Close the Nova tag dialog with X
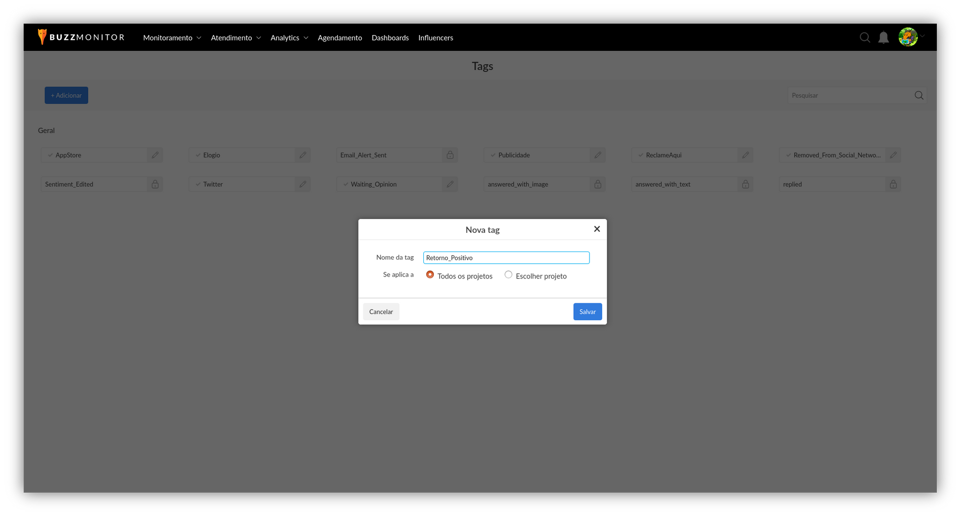Viewport: 961px width, 517px height. tap(597, 229)
